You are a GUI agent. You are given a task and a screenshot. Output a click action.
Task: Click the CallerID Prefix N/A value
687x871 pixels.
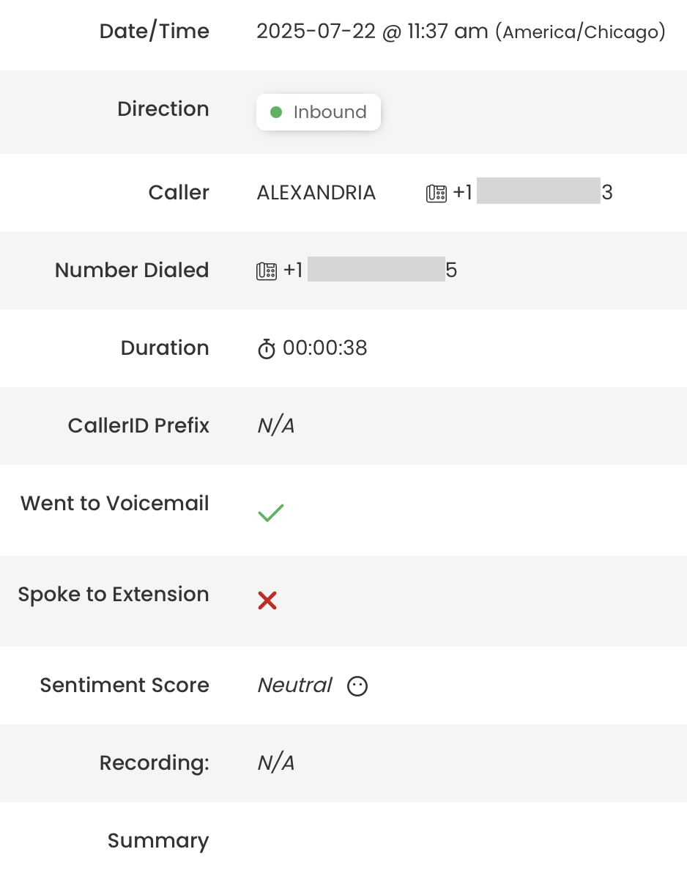pyautogui.click(x=276, y=426)
